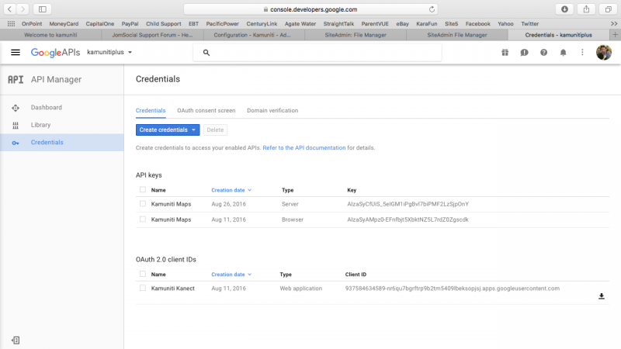
Task: Click the Dashboard sidebar icon
Action: point(16,108)
